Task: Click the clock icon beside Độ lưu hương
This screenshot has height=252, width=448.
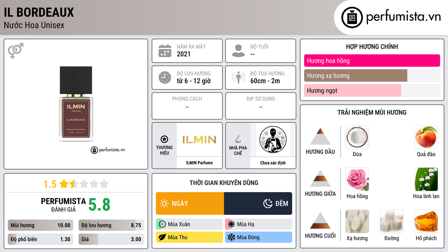Action: [165, 77]
